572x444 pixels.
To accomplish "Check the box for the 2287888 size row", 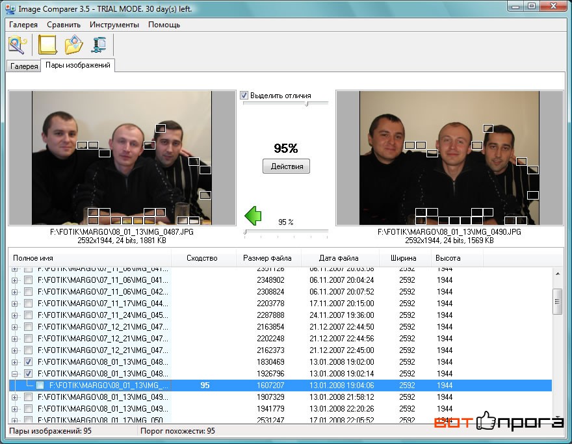I will point(28,315).
